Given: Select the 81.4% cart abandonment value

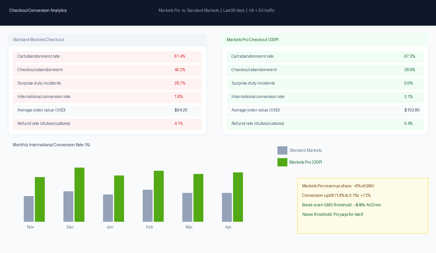Looking at the screenshot, I should pyautogui.click(x=180, y=56).
